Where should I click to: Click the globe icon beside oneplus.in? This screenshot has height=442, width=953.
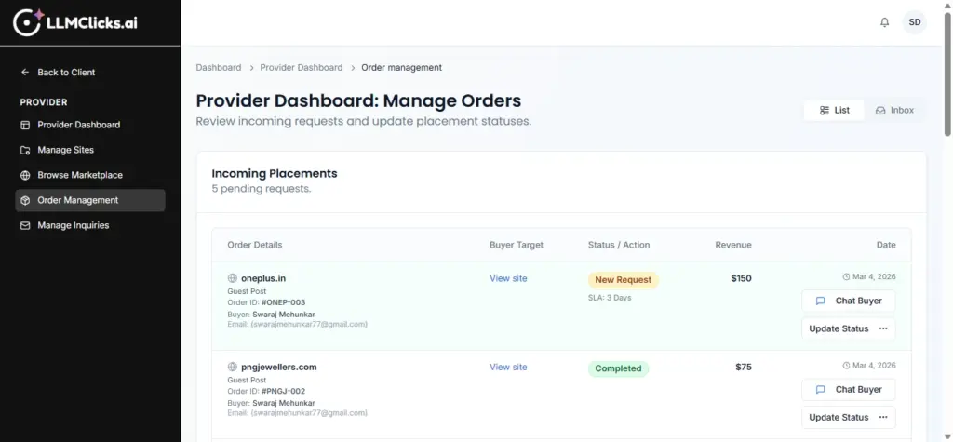coord(233,278)
